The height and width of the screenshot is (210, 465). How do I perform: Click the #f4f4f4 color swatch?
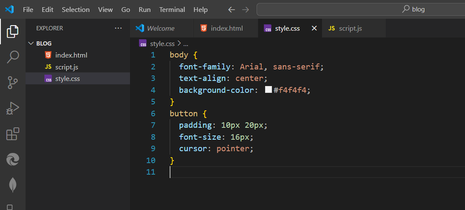click(x=268, y=90)
